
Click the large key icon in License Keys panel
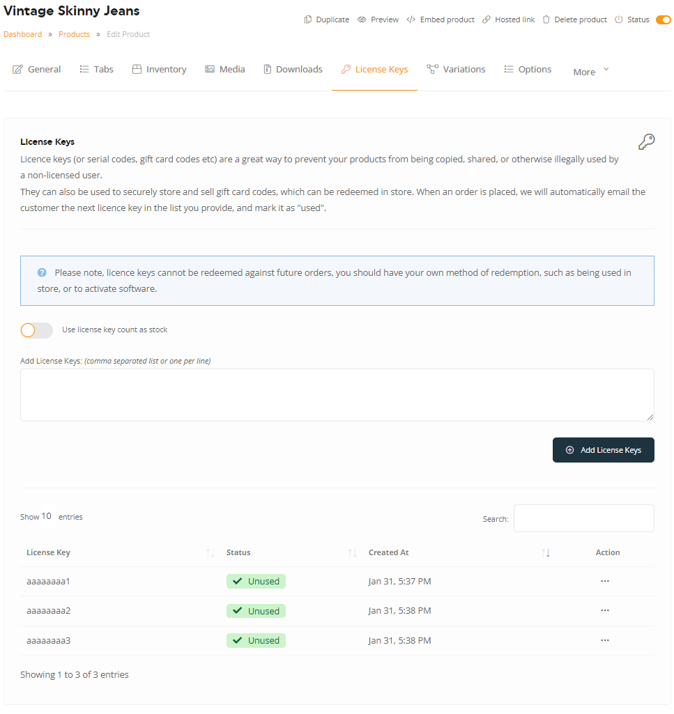click(x=646, y=141)
